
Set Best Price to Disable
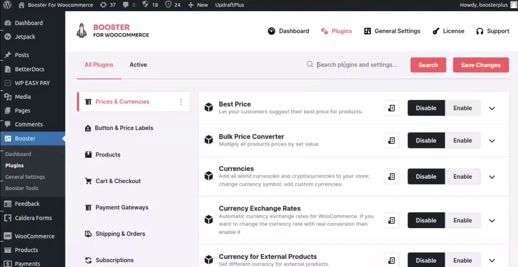[426, 108]
